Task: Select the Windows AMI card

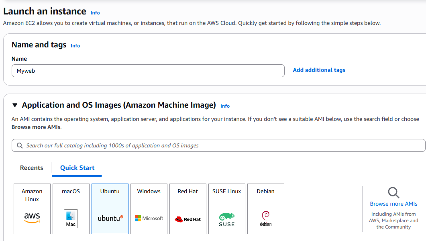Action: (149, 208)
